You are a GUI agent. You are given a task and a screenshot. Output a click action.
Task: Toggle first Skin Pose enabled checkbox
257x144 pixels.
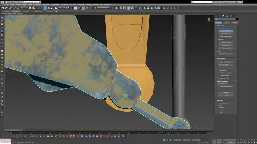[219, 108]
